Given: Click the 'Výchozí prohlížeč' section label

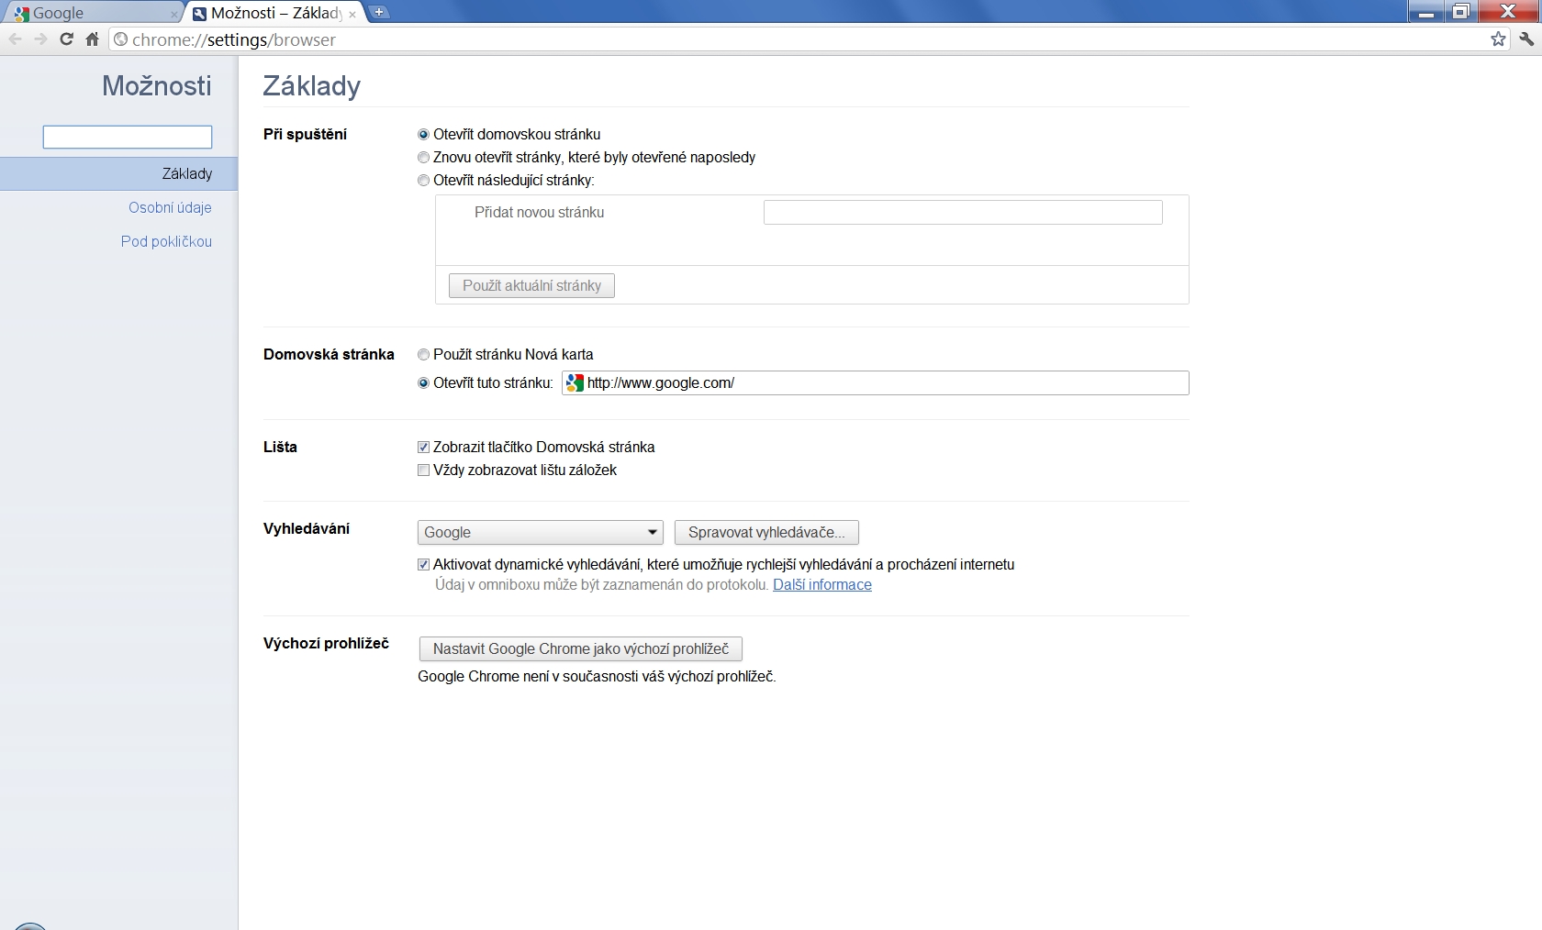Looking at the screenshot, I should (x=326, y=643).
